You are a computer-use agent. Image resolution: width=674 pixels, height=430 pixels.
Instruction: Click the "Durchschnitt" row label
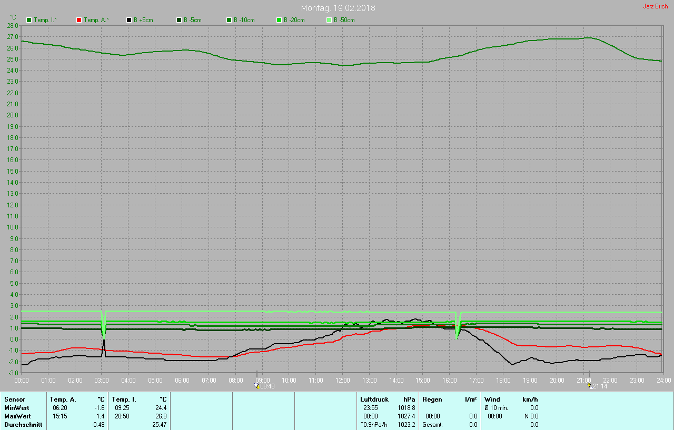click(x=23, y=425)
